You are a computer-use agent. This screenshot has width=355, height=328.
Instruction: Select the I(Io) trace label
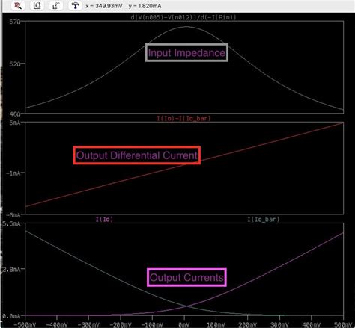tap(104, 220)
